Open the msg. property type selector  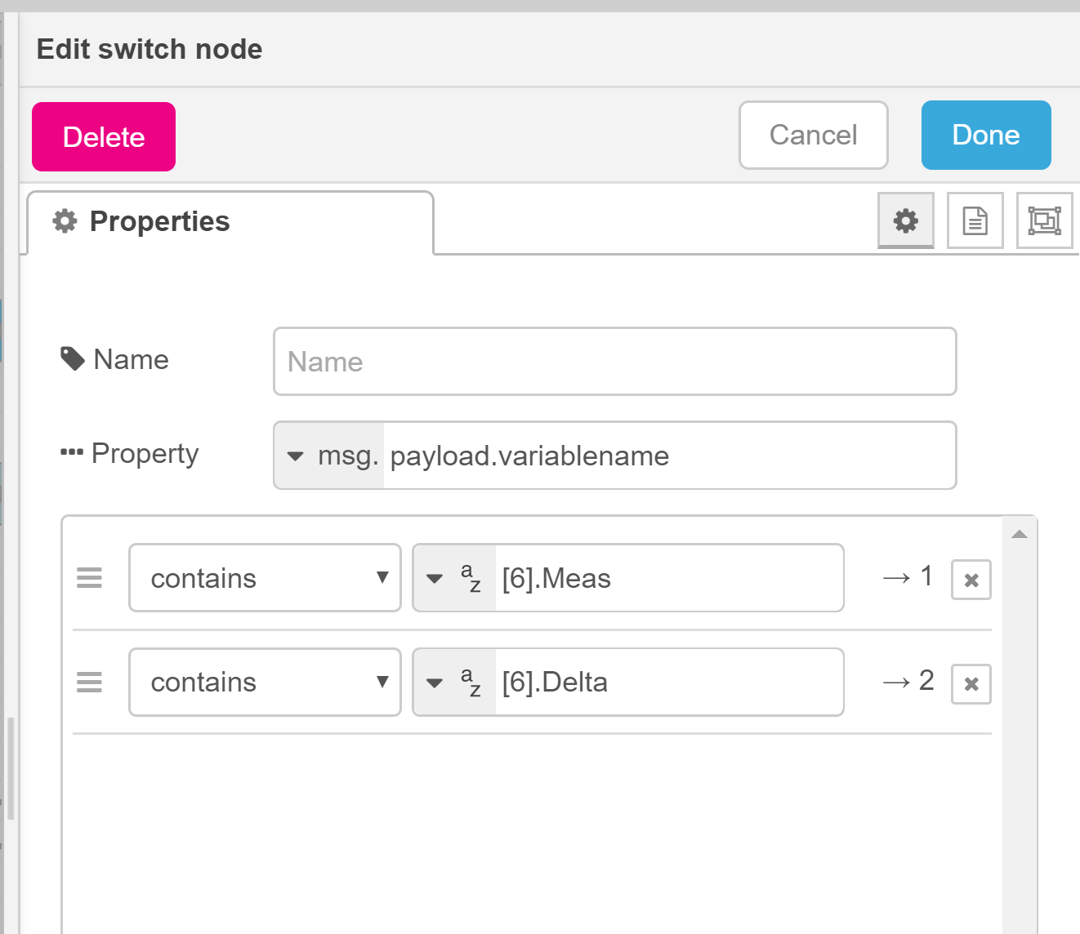tap(328, 456)
